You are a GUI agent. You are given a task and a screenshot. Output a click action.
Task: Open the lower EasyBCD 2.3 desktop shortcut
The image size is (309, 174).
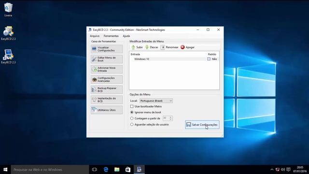coord(8,57)
